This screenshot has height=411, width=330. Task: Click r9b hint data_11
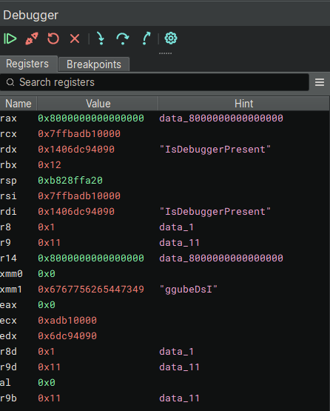[179, 398]
